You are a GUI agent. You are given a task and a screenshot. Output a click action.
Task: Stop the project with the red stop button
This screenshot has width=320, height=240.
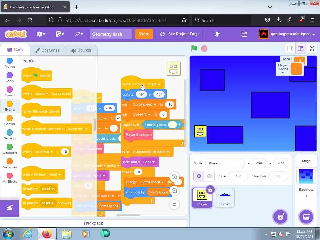click(x=204, y=48)
